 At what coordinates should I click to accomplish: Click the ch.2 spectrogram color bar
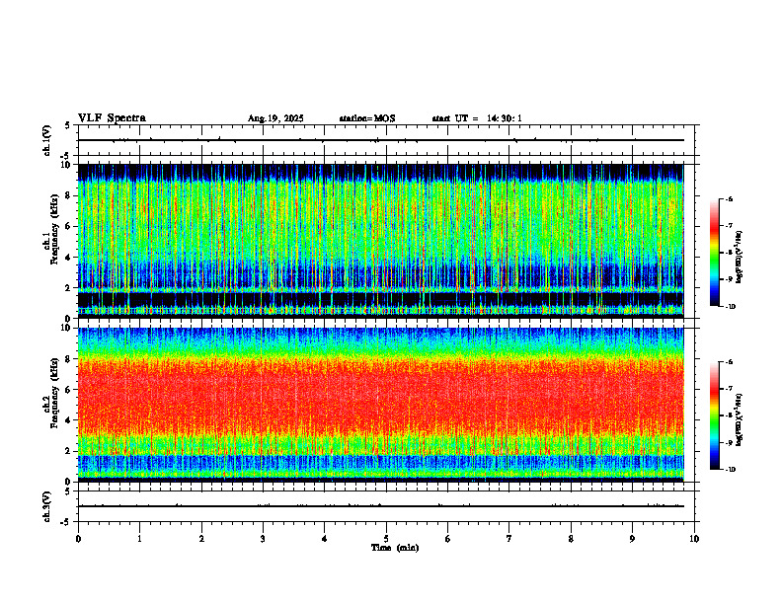[x=714, y=415]
